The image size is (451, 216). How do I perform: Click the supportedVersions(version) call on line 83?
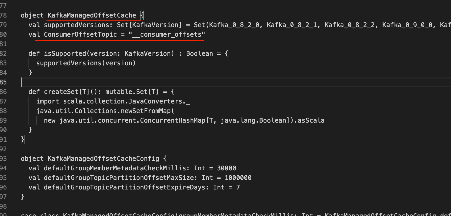[86, 63]
